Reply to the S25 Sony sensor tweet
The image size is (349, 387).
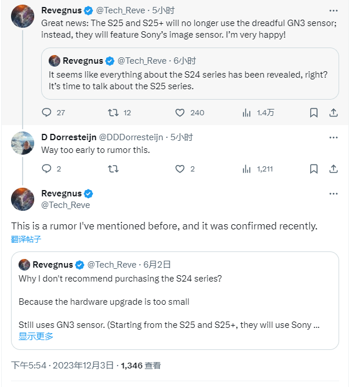pos(47,112)
